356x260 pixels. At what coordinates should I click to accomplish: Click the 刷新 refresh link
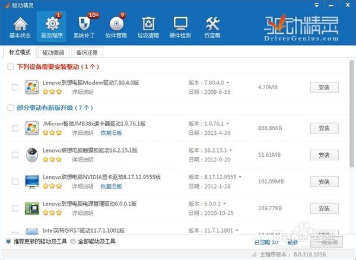click(x=293, y=242)
